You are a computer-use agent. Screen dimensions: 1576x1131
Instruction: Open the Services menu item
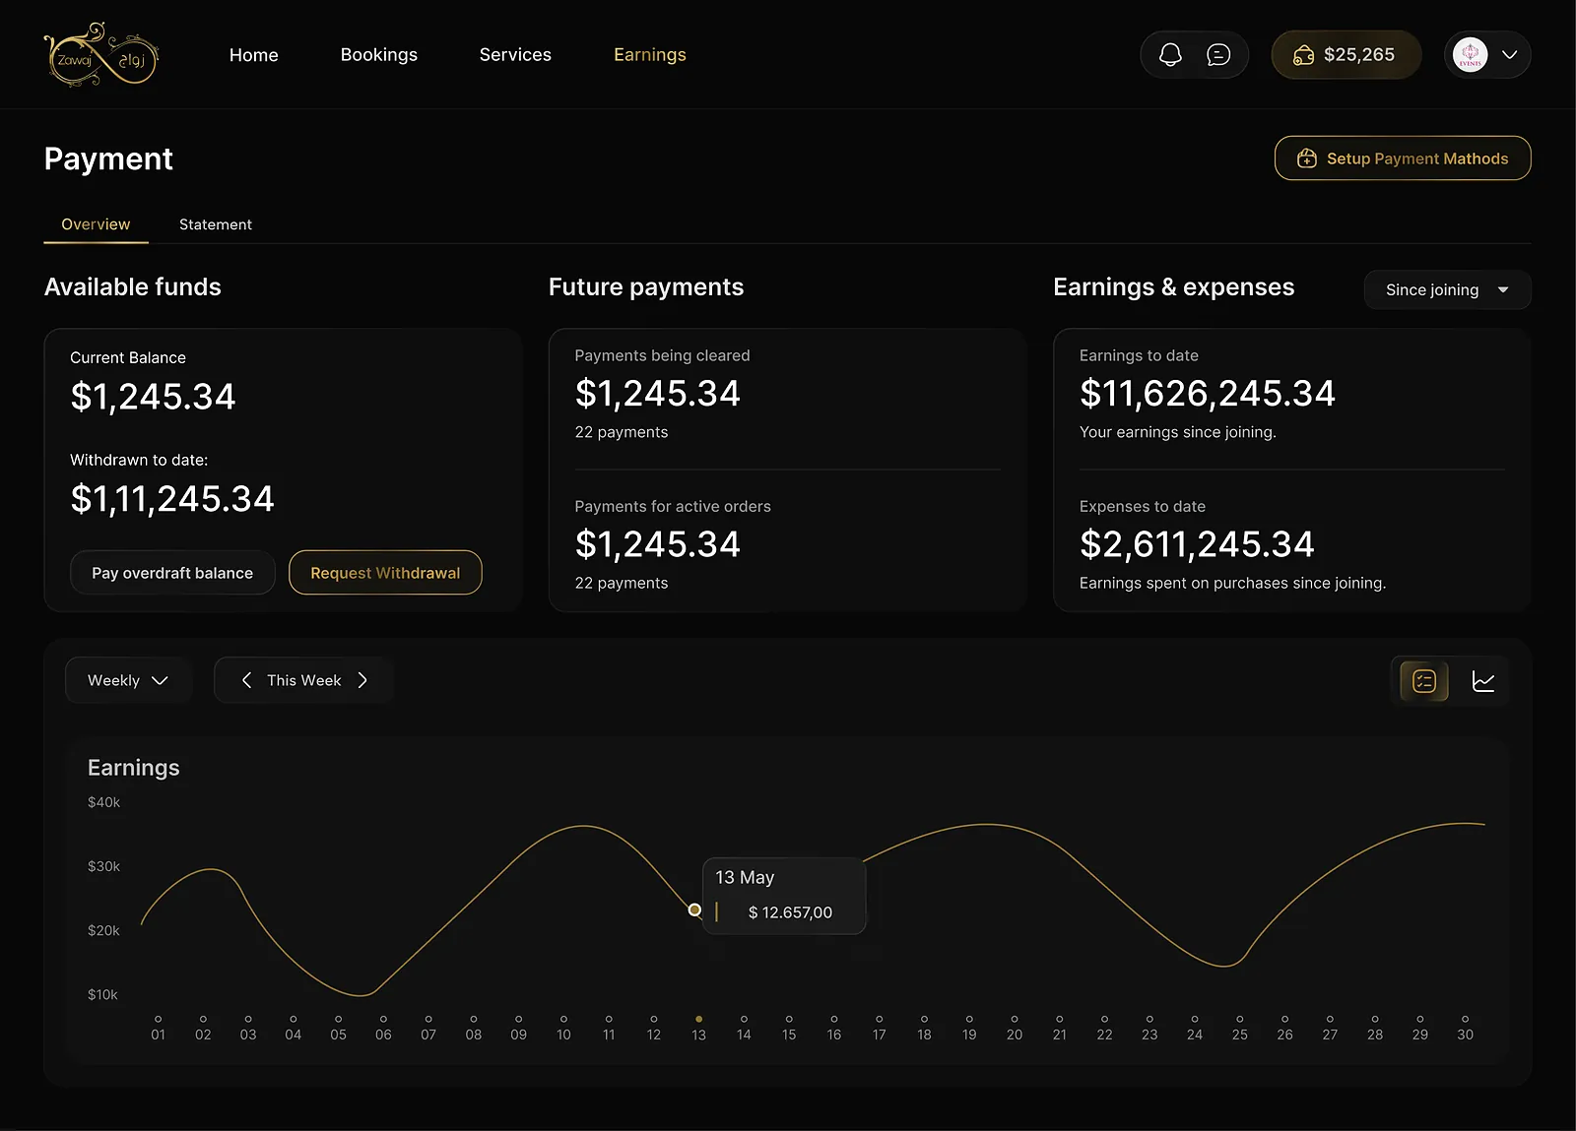coord(515,55)
